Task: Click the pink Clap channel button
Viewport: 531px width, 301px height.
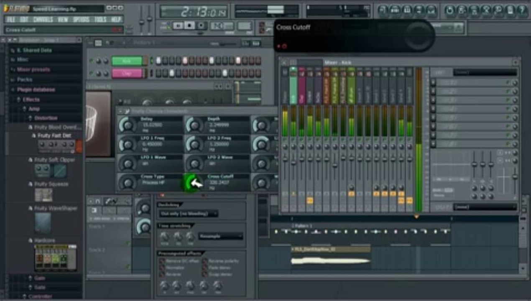Action: pos(127,73)
